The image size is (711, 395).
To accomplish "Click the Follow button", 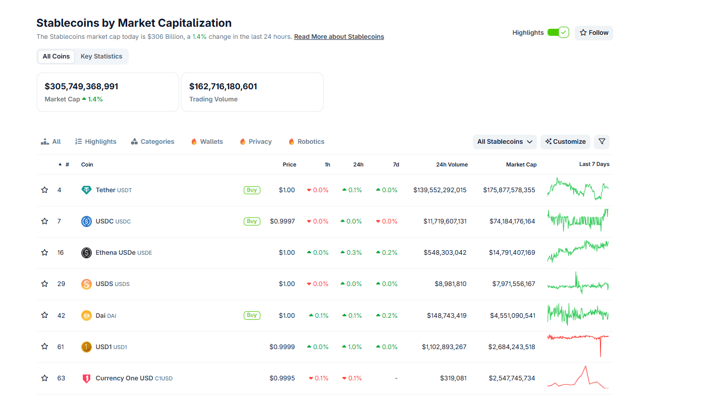I will [x=593, y=32].
